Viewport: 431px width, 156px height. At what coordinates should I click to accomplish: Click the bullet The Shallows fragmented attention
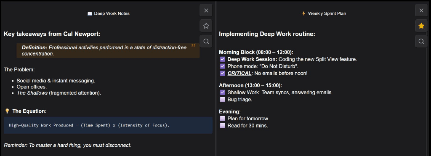pos(59,93)
